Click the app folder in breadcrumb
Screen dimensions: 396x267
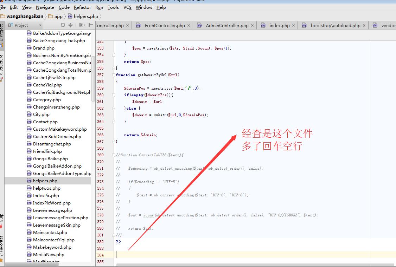click(58, 16)
